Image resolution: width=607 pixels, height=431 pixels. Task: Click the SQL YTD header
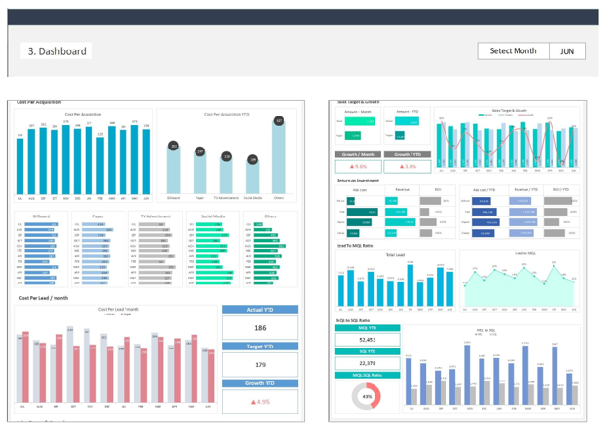[x=367, y=351]
